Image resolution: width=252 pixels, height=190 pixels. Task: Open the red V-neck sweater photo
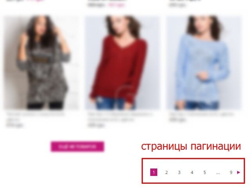(x=122, y=62)
